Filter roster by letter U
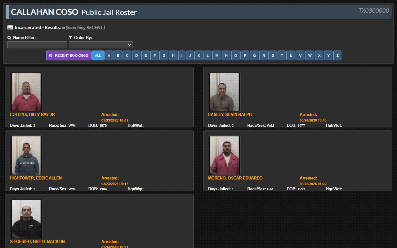 coord(291,55)
